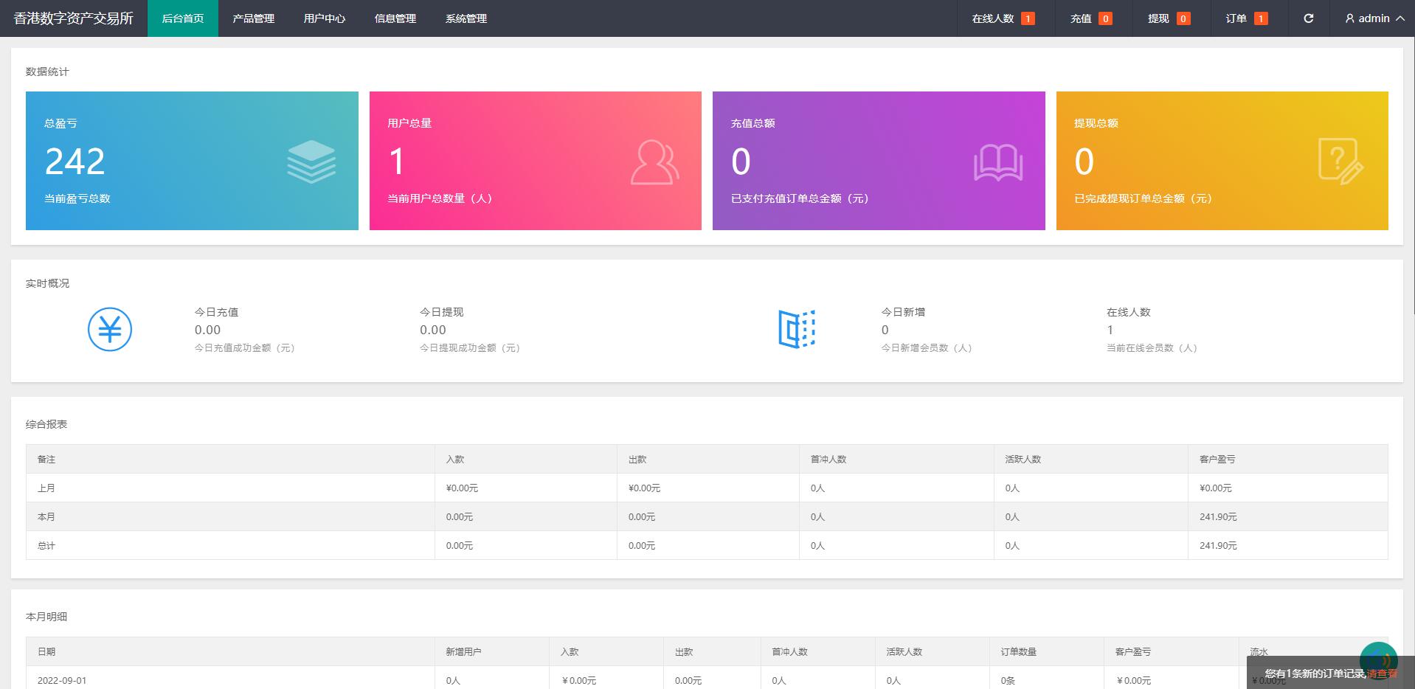Image resolution: width=1415 pixels, height=689 pixels.
Task: Open the 用户中心 menu
Action: 324,18
